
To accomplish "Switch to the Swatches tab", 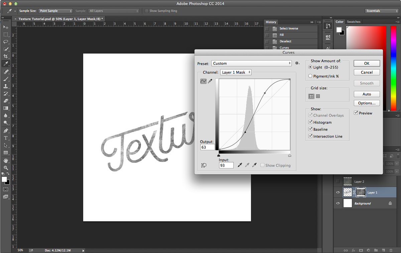I will coord(354,22).
